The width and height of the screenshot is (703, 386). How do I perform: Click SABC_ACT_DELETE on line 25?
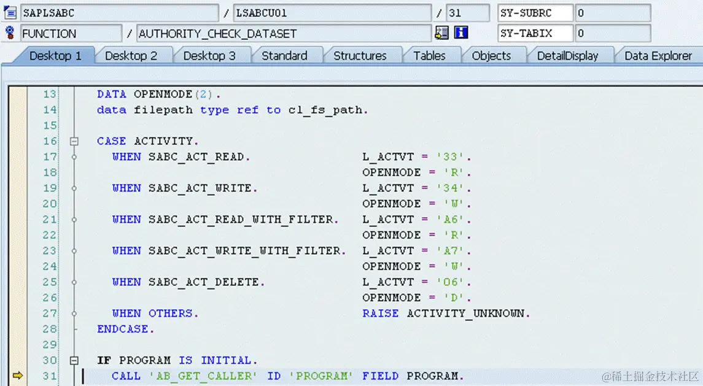pos(204,282)
